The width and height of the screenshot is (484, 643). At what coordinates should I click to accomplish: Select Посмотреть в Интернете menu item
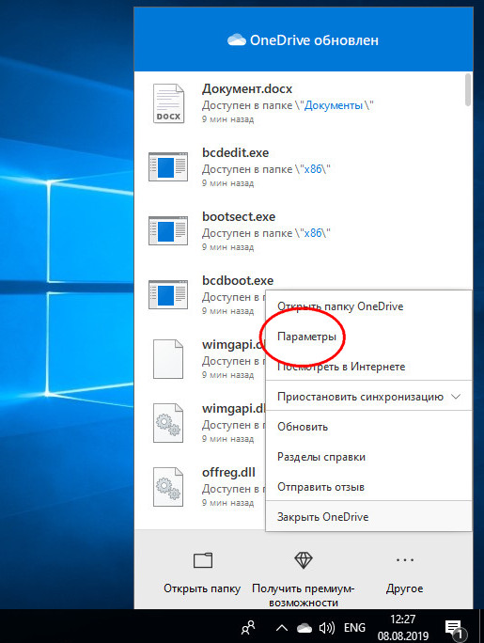point(368,367)
